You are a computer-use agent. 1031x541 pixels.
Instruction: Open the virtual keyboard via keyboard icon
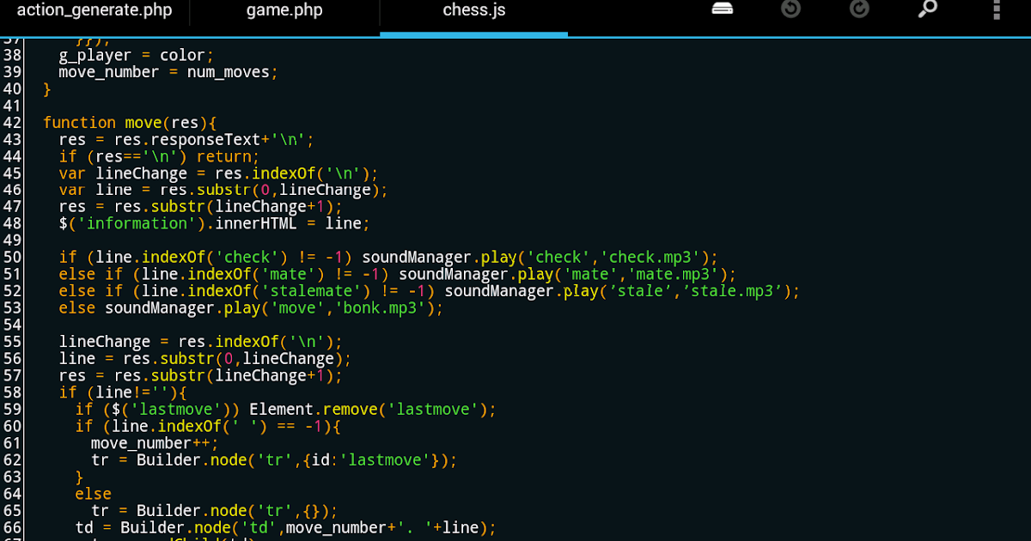[723, 9]
